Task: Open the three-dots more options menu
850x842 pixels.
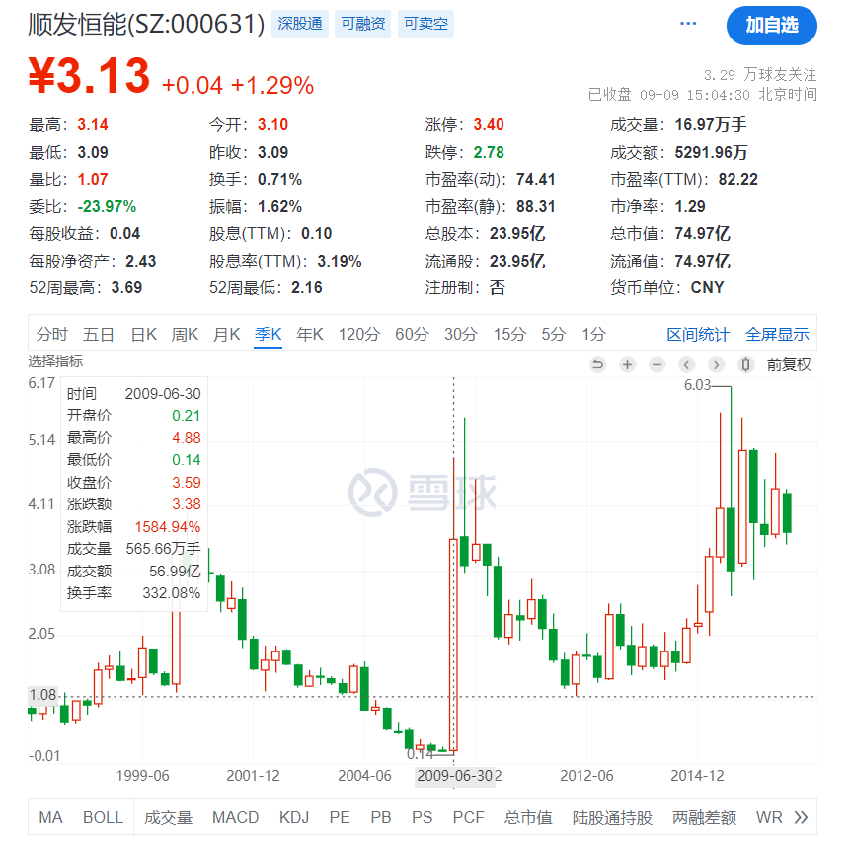Action: tap(688, 24)
